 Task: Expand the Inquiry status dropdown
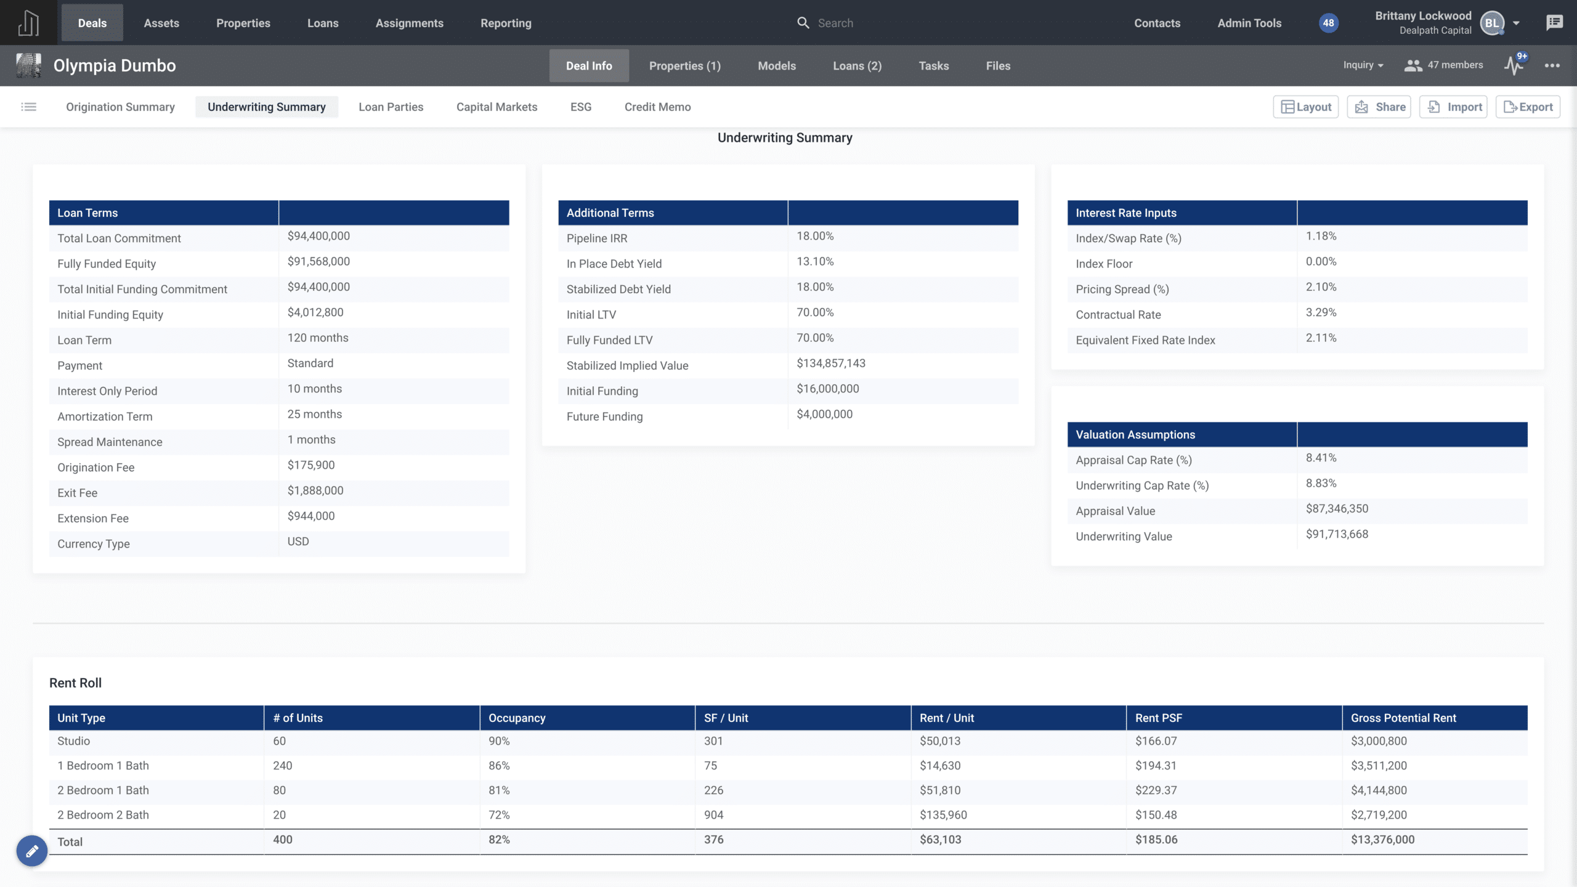pos(1363,65)
